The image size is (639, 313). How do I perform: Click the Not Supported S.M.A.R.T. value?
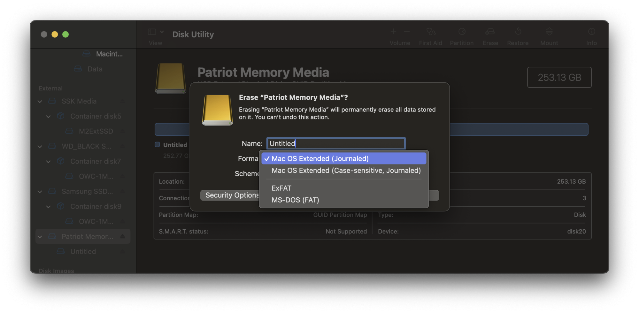(x=346, y=232)
